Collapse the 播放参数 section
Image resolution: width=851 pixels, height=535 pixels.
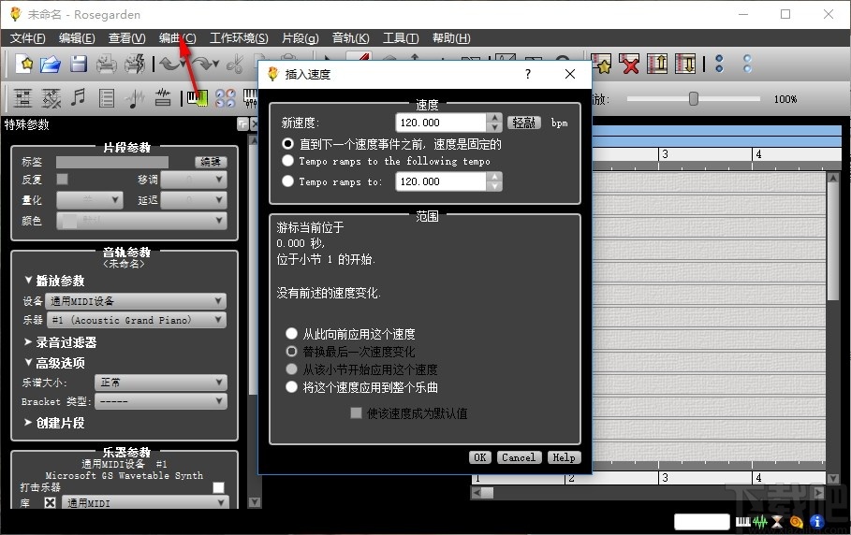coord(54,281)
